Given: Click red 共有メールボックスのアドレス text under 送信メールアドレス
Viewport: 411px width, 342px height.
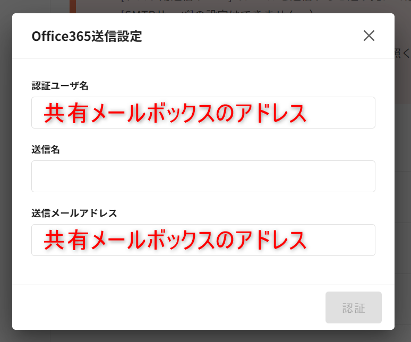Looking at the screenshot, I should tap(175, 241).
